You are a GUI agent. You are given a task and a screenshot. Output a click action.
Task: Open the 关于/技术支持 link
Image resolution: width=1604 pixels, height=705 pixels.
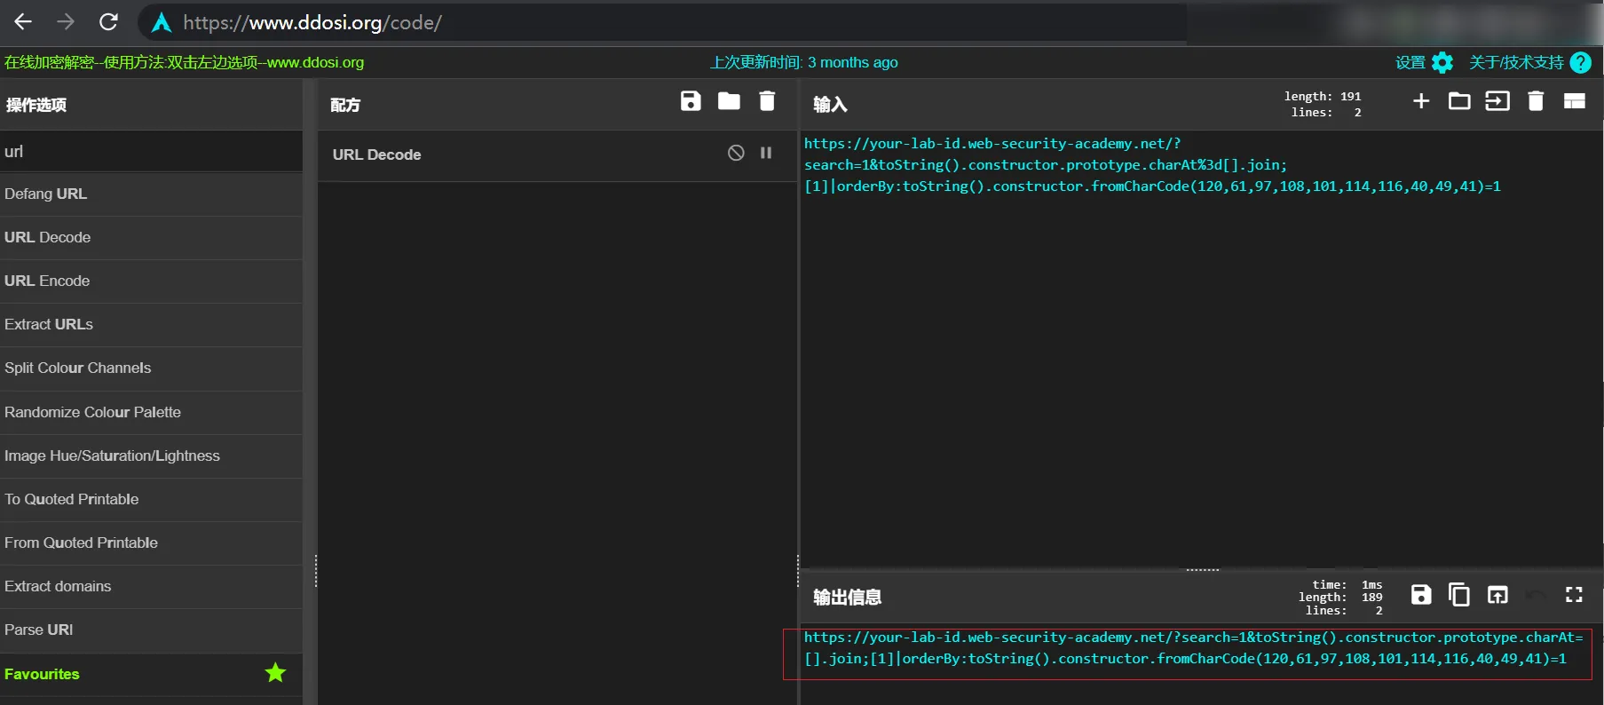point(1516,62)
